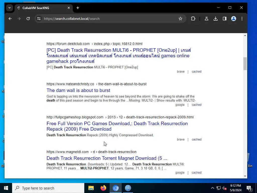Viewport: 257px width, 193px height.
Task: Open the Death Track Resurrection Torrent Magnet result
Action: pyautogui.click(x=107, y=158)
